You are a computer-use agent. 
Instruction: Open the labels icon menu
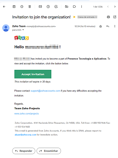click(74, 7)
